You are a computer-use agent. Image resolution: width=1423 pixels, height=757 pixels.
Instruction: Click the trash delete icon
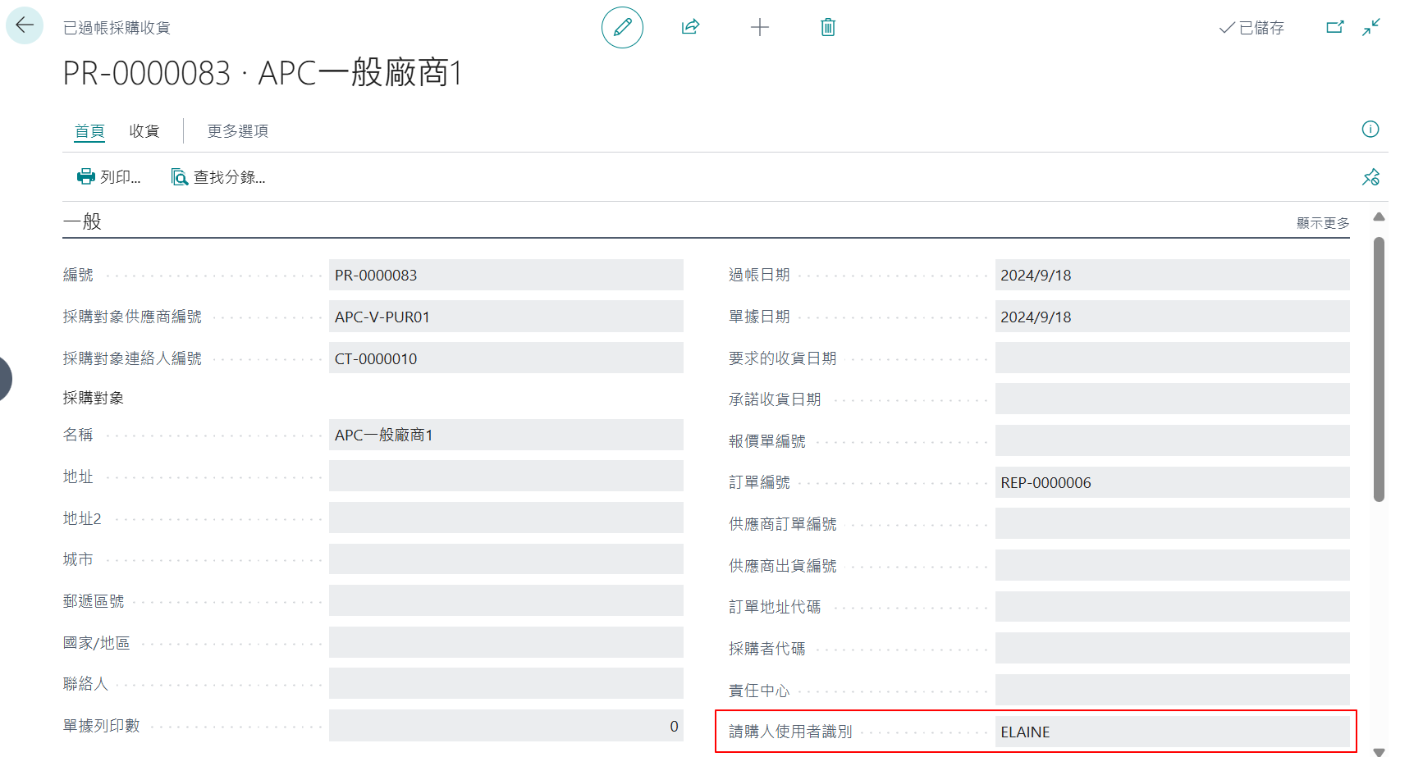pos(828,27)
